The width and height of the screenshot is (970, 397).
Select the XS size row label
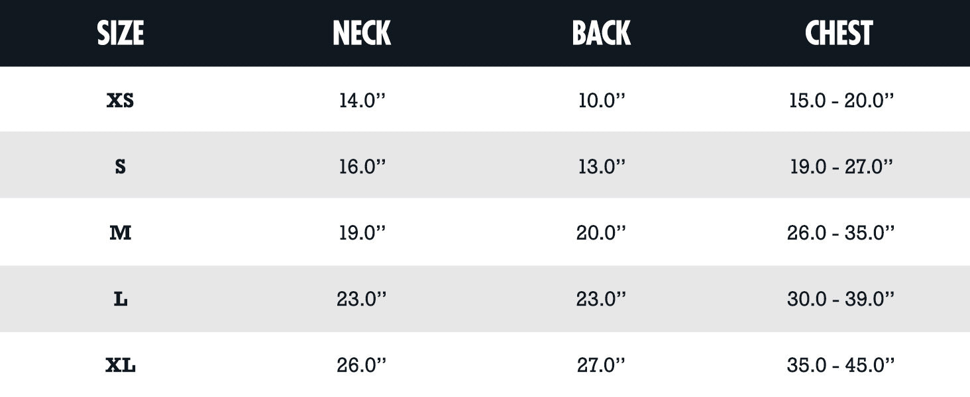pyautogui.click(x=121, y=101)
